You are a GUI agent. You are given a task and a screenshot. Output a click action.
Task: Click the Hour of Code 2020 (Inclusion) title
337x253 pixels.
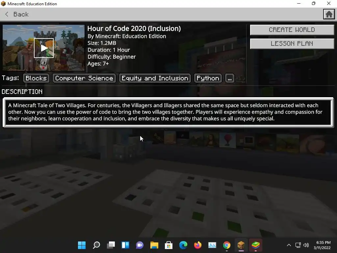tap(134, 29)
